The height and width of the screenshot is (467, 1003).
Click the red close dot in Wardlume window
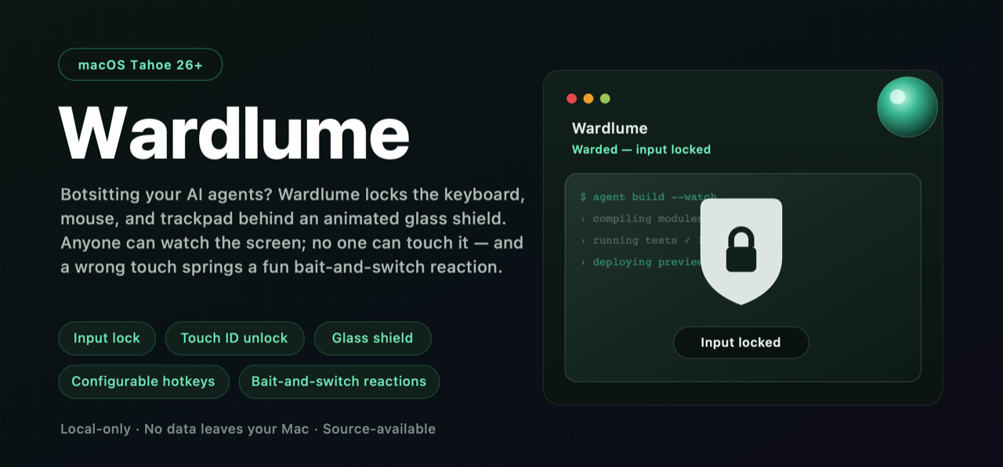[572, 99]
